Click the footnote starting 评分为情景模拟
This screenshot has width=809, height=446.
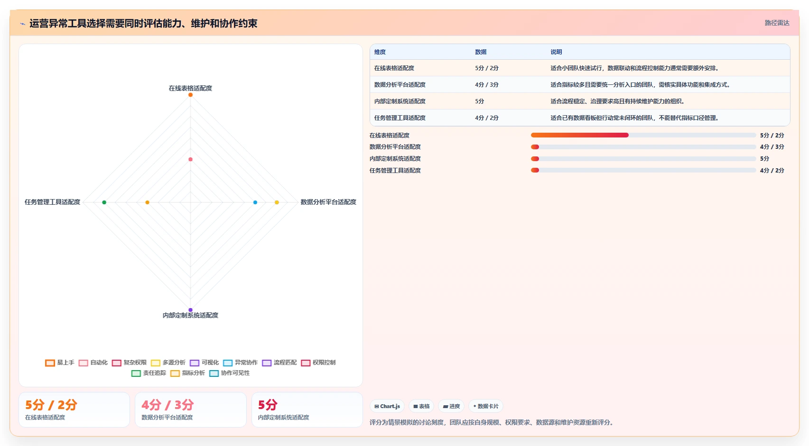click(x=493, y=422)
